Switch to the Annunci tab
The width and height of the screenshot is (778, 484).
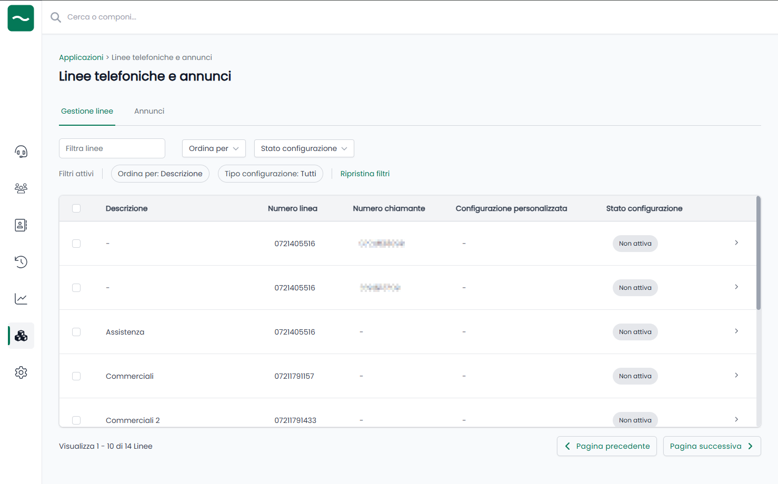click(x=149, y=111)
